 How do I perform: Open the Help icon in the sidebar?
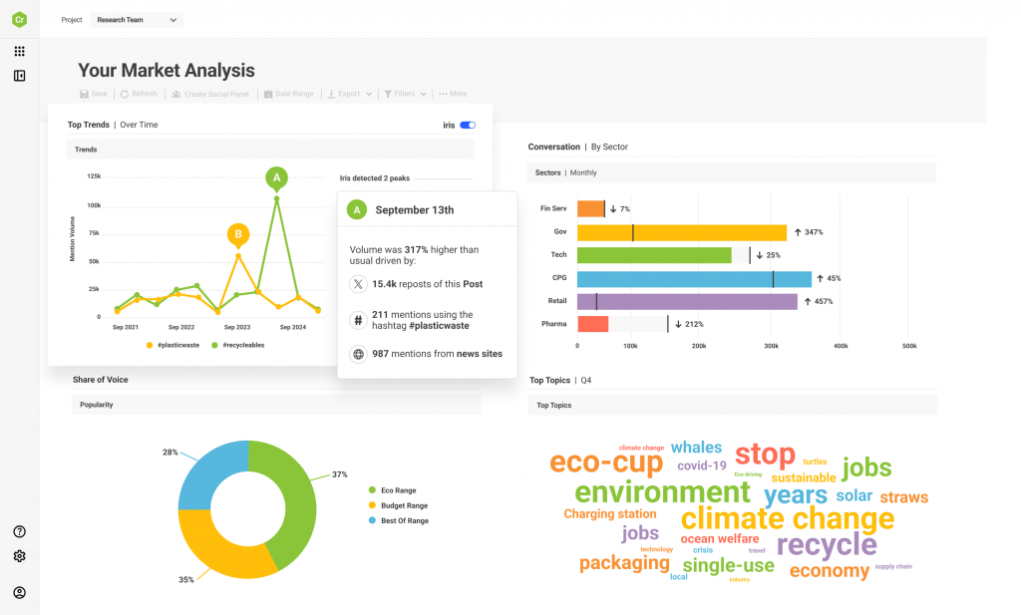pos(19,532)
